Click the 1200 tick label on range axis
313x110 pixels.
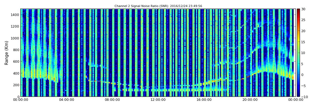pos(15,26)
